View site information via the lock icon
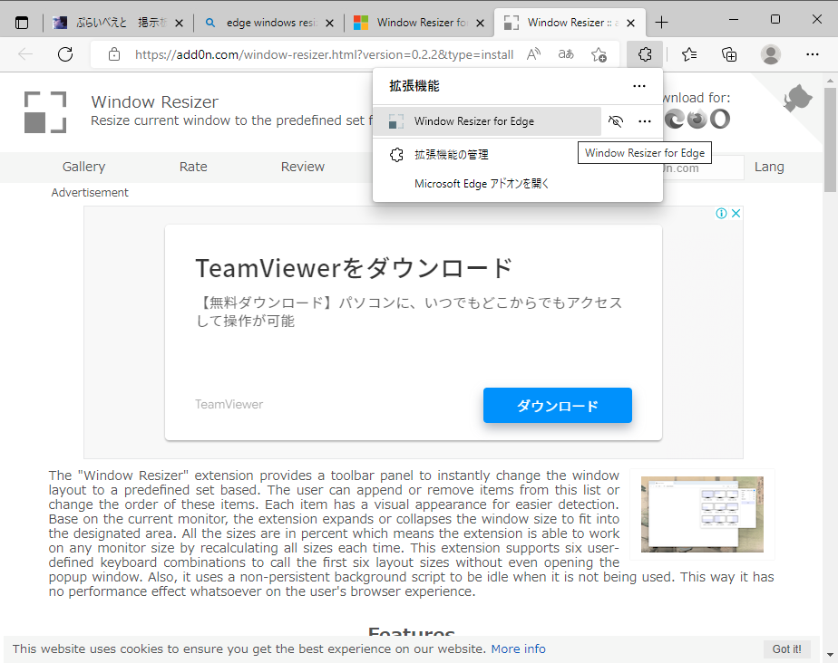 (x=114, y=54)
